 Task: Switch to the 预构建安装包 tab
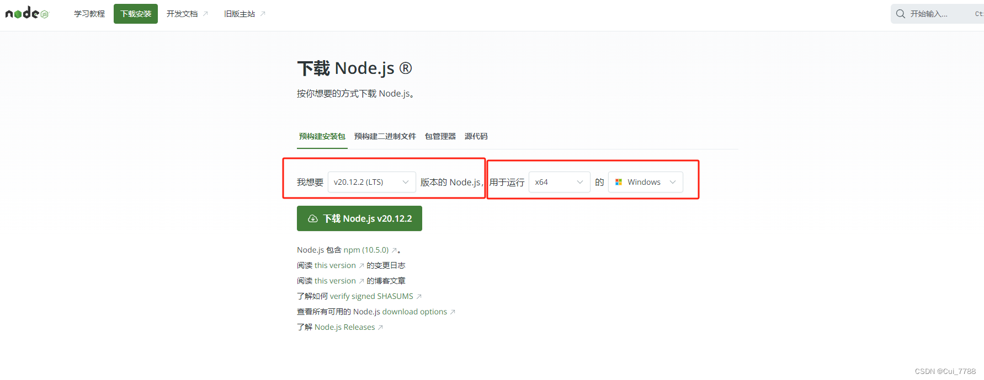(322, 136)
